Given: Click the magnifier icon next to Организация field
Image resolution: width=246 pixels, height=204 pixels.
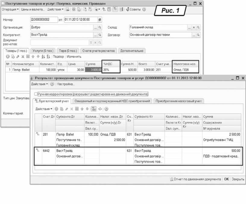Looking at the screenshot, I should click(x=100, y=27).
